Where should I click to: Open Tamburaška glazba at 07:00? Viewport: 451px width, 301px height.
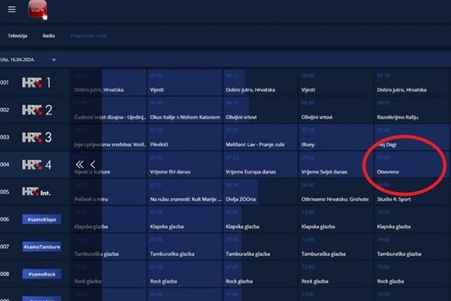tap(260, 247)
